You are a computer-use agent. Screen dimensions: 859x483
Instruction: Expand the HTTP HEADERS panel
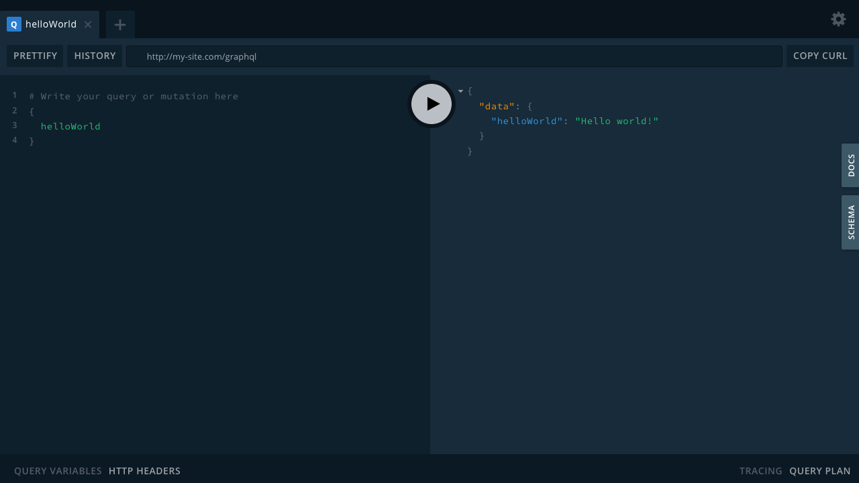144,471
